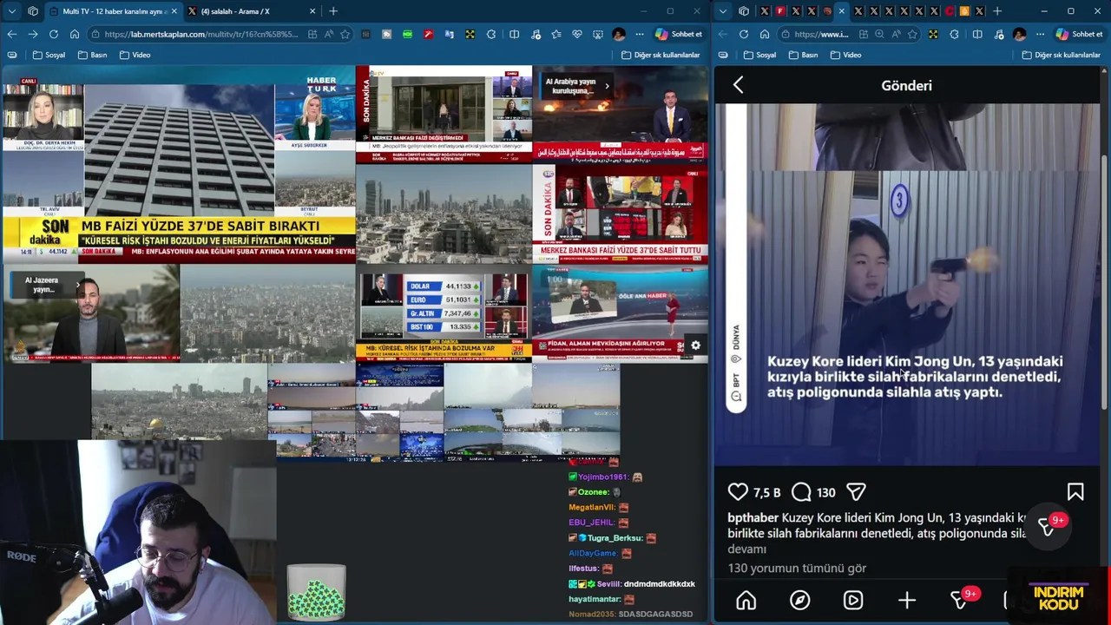Image resolution: width=1111 pixels, height=625 pixels.
Task: Refresh the Multi TV browser page
Action: [54, 34]
